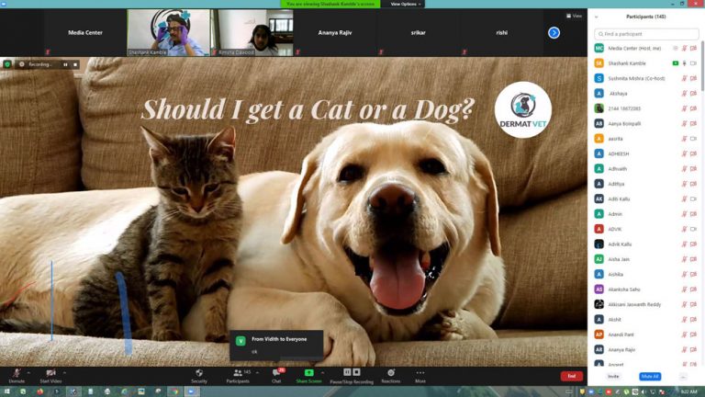
Task: Collapse the Participants panel chevron
Action: [x=596, y=17]
